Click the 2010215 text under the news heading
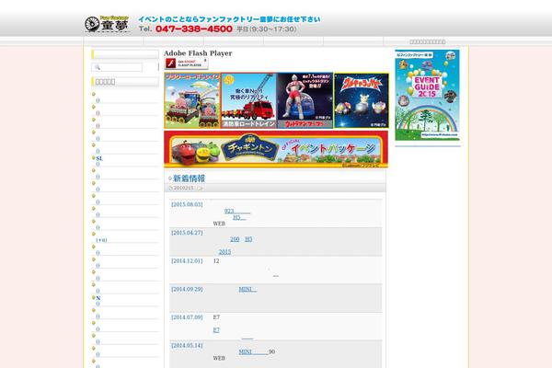This screenshot has height=368, width=552. tap(183, 188)
